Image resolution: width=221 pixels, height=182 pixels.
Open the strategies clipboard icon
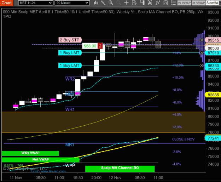click(165, 3)
